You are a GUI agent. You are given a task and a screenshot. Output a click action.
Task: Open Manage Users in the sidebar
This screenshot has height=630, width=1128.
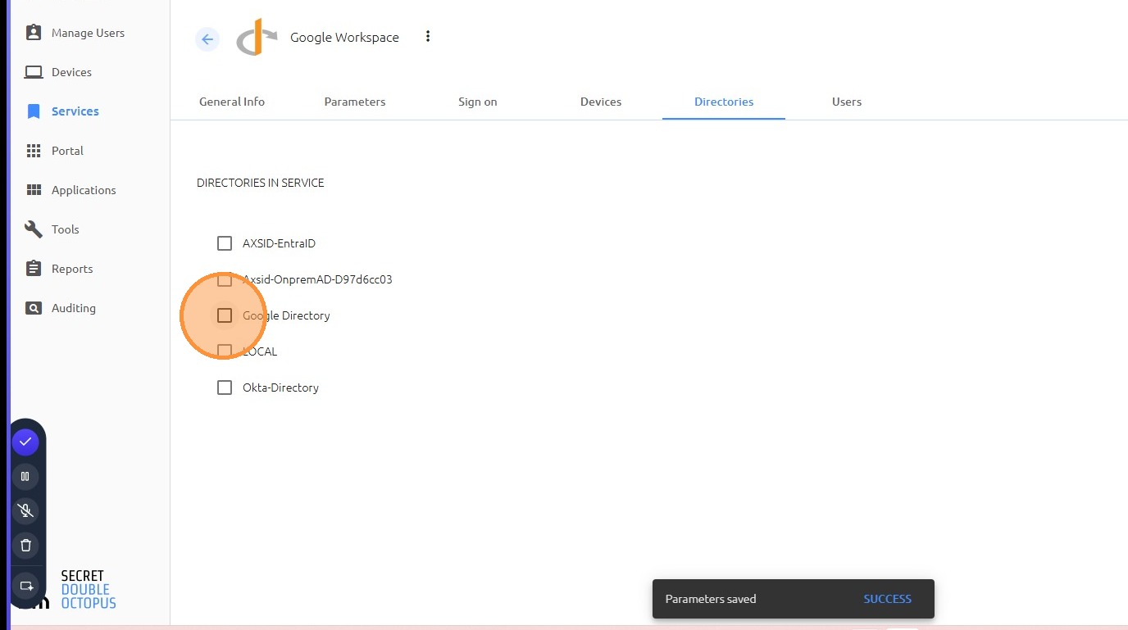pyautogui.click(x=88, y=33)
